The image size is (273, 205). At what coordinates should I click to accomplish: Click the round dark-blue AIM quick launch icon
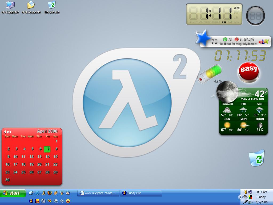point(31,201)
